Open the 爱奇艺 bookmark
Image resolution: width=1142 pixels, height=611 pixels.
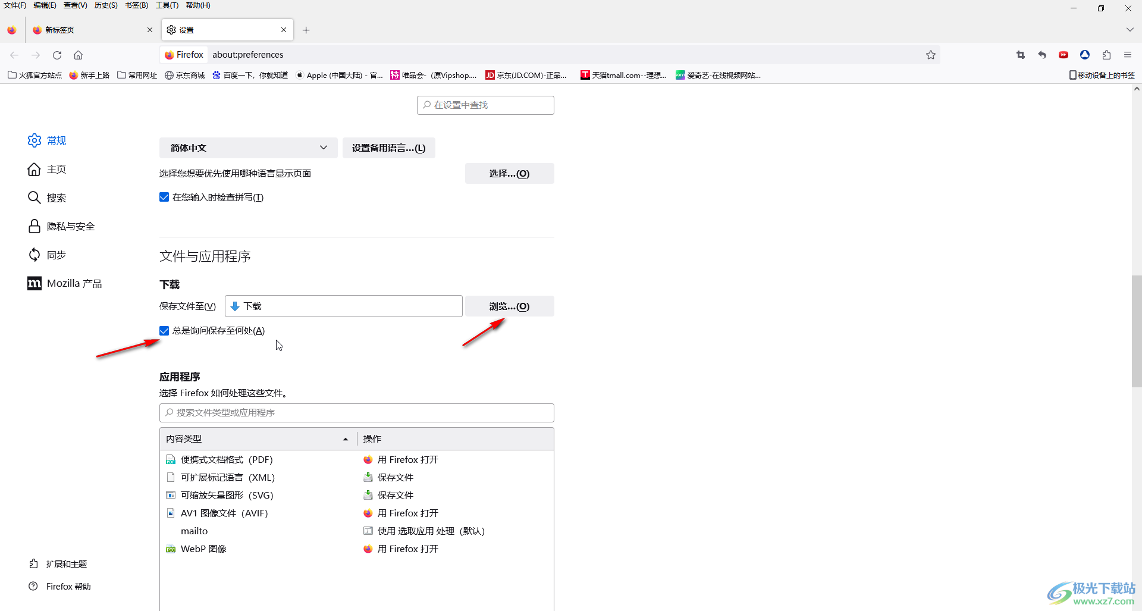[x=719, y=75]
